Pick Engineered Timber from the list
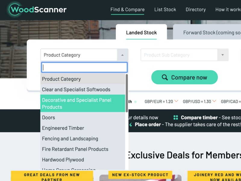The image size is (241, 181). [x=63, y=128]
